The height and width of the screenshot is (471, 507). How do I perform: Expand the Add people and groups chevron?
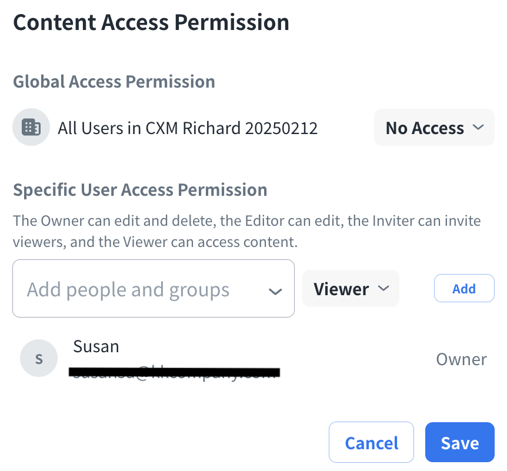pyautogui.click(x=275, y=292)
